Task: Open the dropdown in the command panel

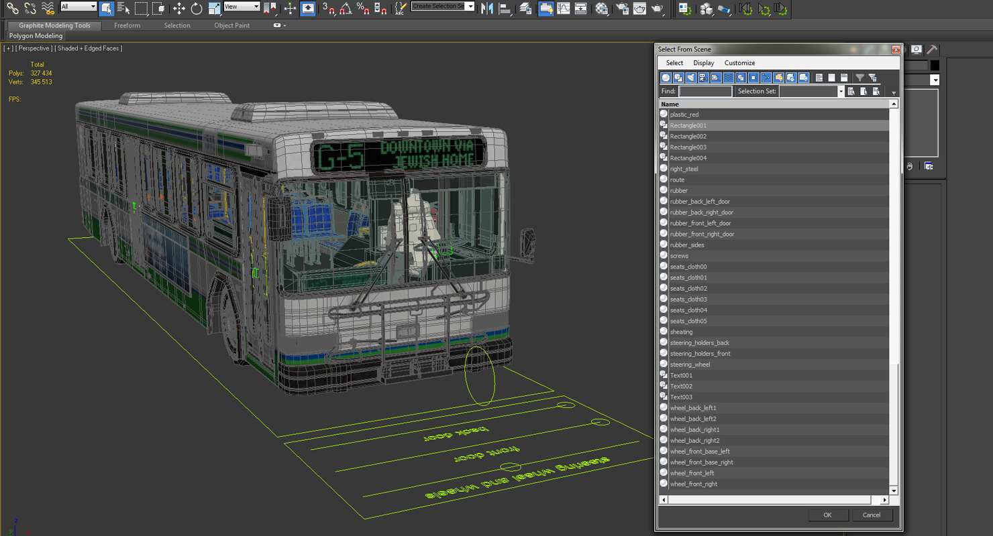Action: click(x=935, y=80)
